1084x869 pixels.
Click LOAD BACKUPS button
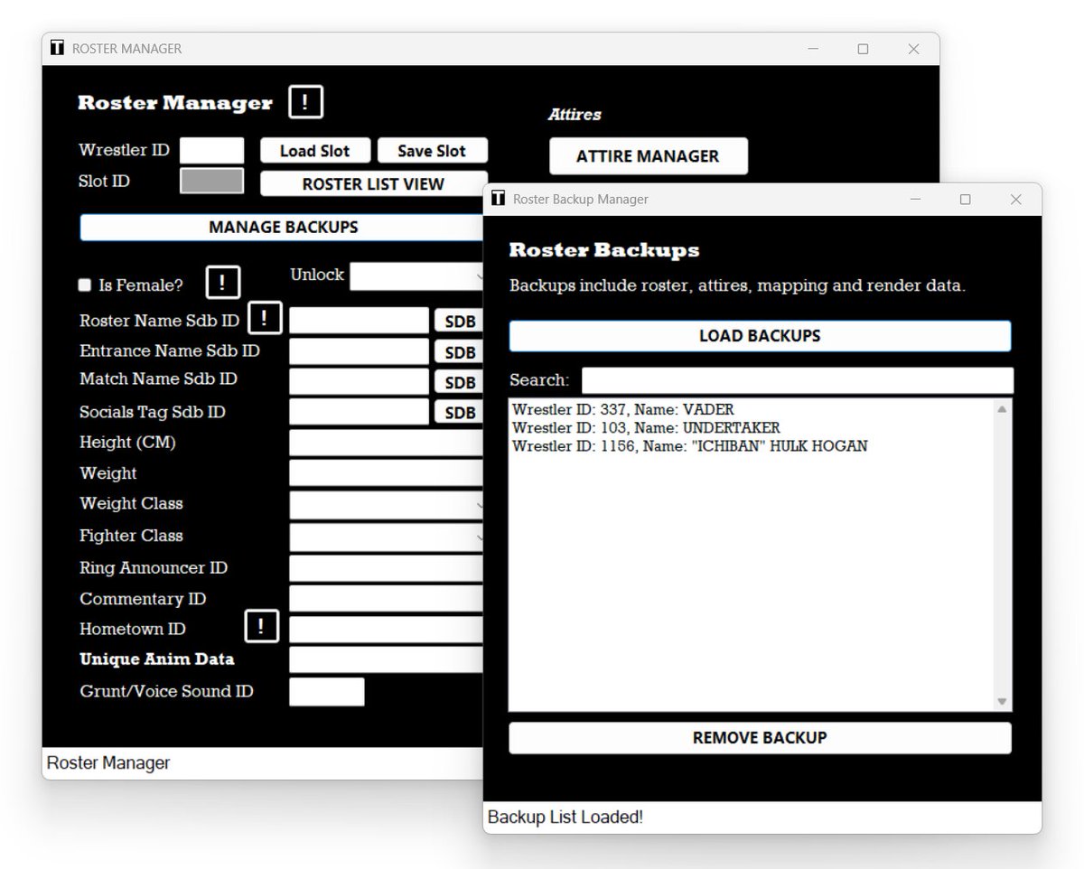point(760,335)
